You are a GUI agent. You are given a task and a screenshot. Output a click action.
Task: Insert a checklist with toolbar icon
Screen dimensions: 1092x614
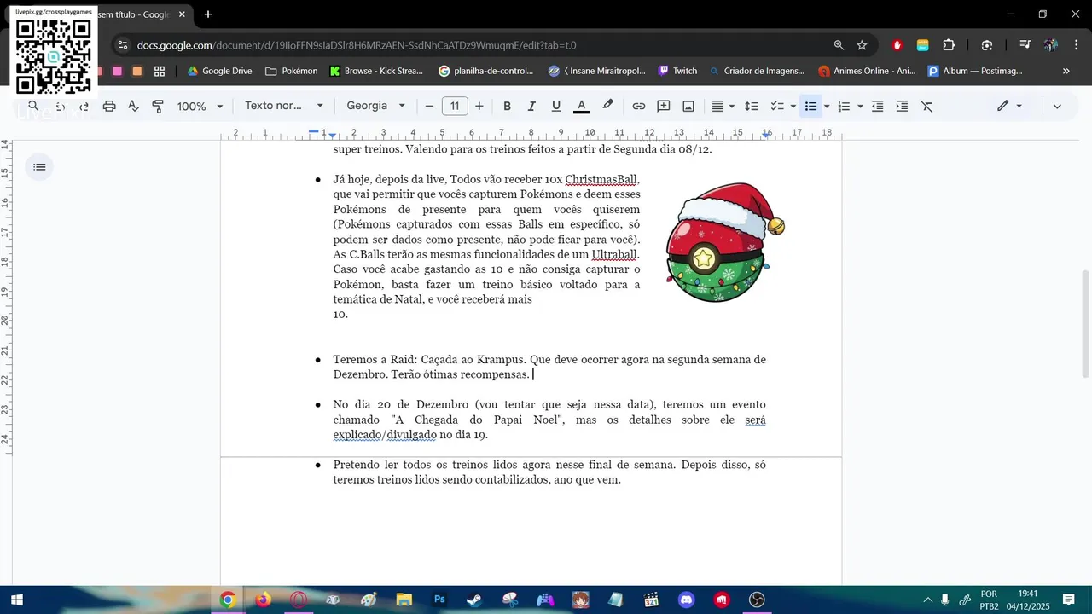click(777, 107)
